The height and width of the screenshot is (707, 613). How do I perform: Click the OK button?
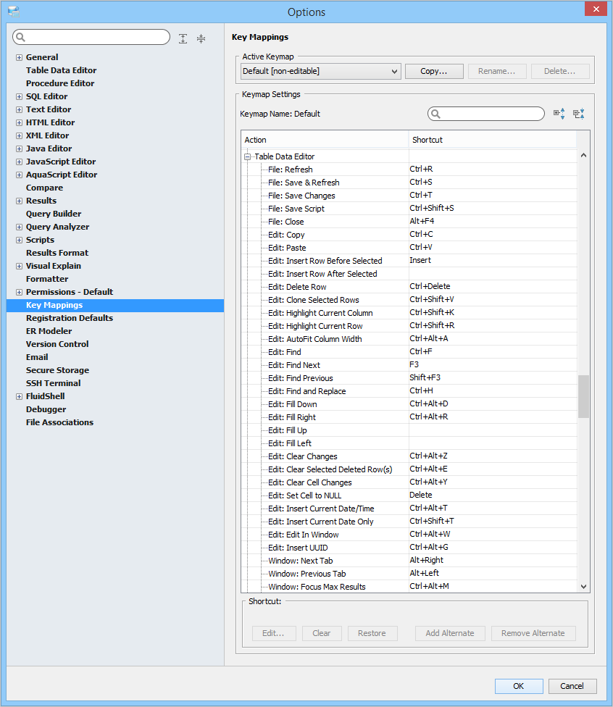coord(519,686)
